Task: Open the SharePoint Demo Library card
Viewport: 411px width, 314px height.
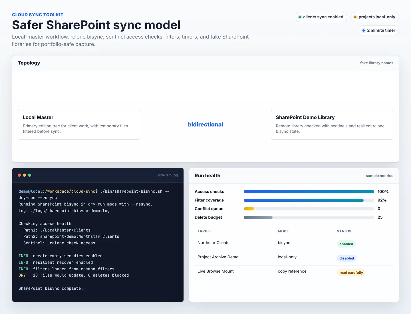Action: tap(332, 124)
